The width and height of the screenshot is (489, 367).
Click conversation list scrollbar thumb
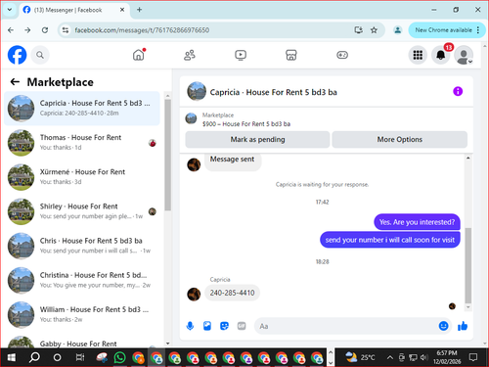pyautogui.click(x=167, y=155)
